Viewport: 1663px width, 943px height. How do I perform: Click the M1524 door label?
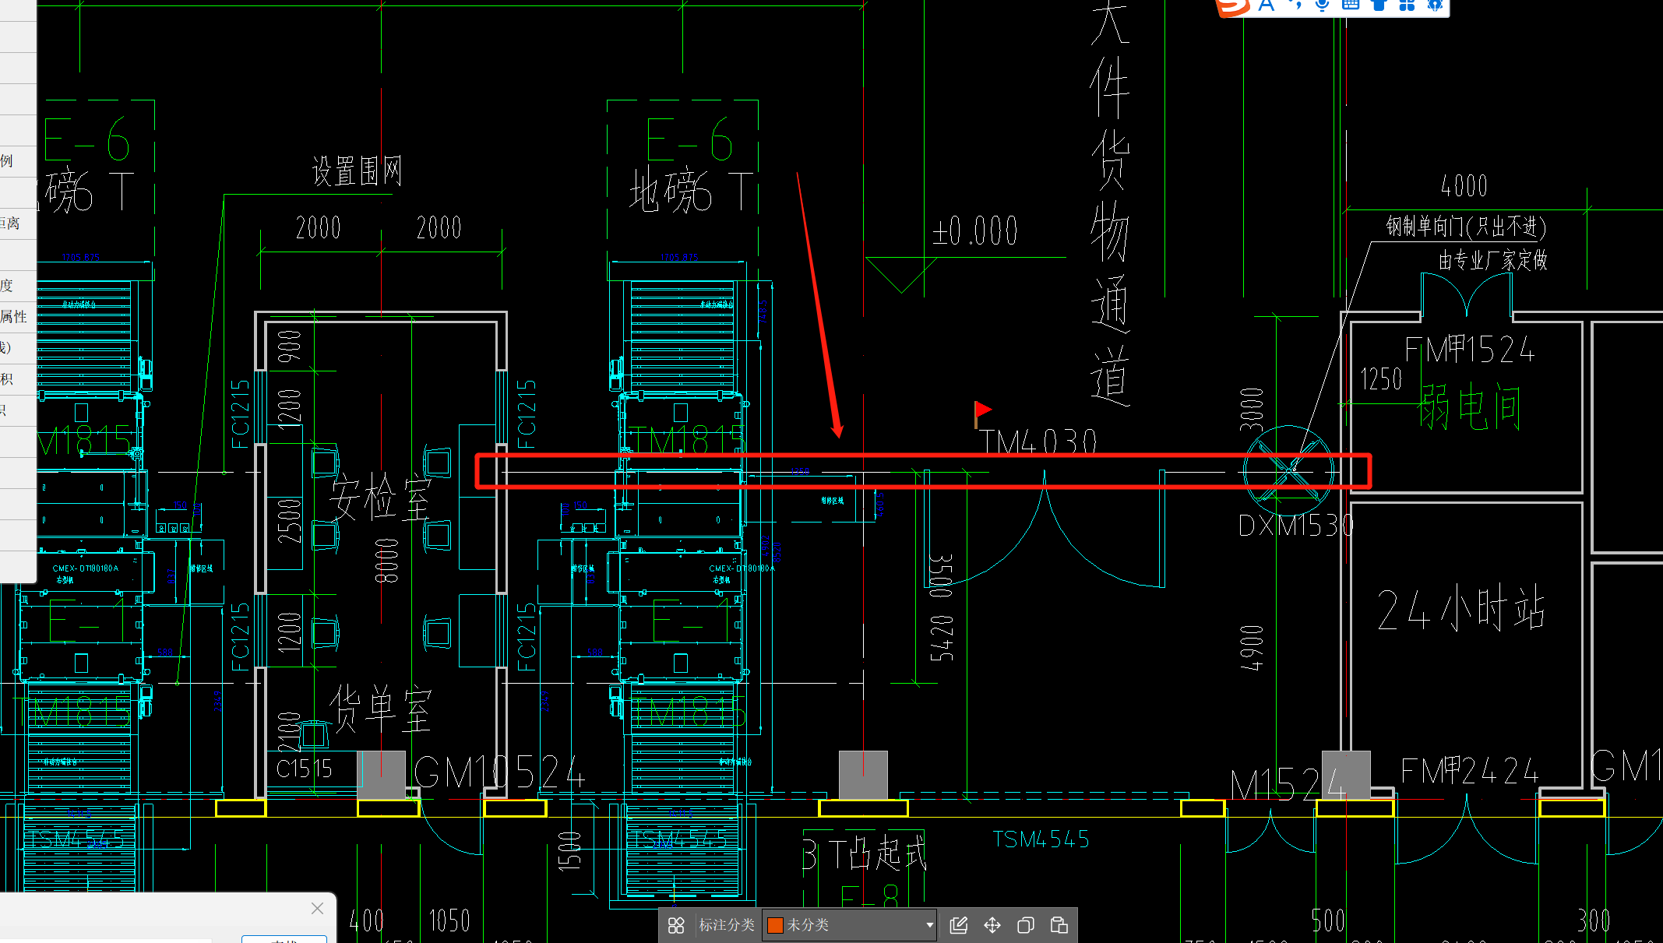[1289, 784]
